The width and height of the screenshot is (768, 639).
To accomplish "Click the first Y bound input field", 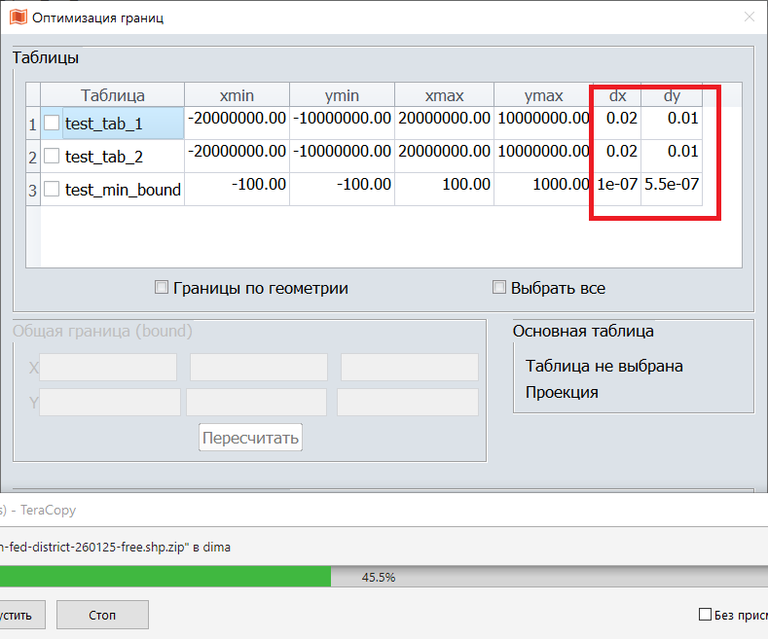I will [110, 403].
